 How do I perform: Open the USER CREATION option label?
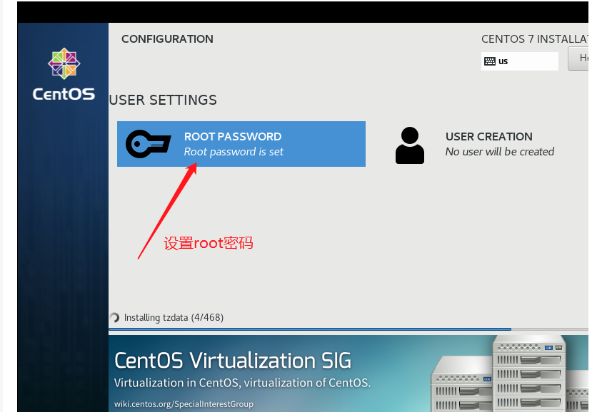[488, 136]
